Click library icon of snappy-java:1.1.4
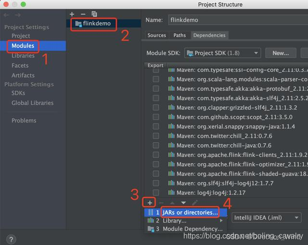This screenshot has width=308, height=245. click(171, 126)
